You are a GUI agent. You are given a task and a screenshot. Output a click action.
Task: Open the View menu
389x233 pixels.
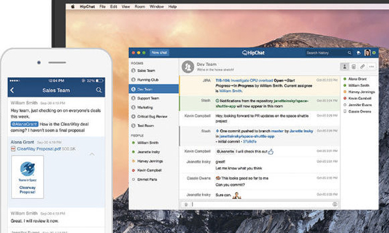[x=126, y=6]
